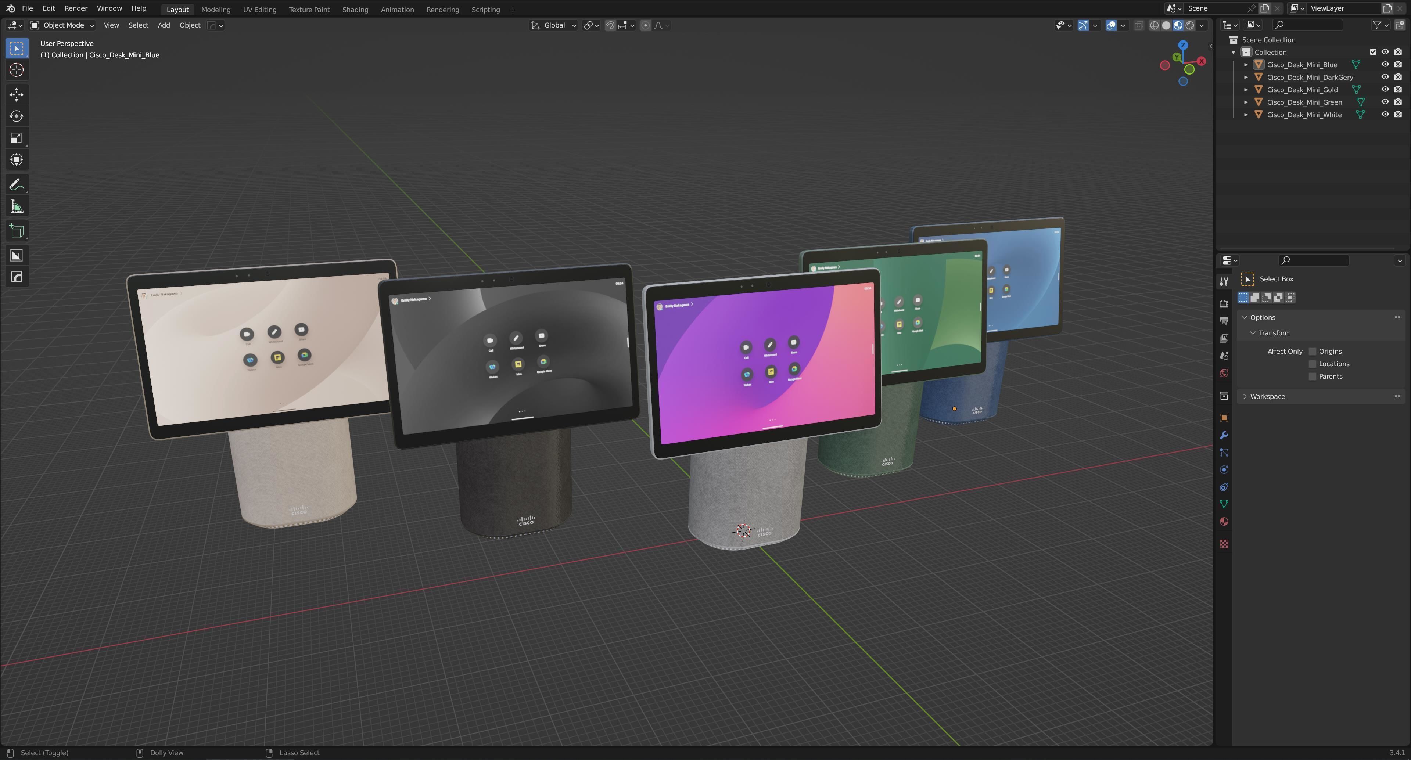Hide Cisco_Desk_Mini_DarkGery in viewport
The image size is (1411, 760).
[1385, 77]
